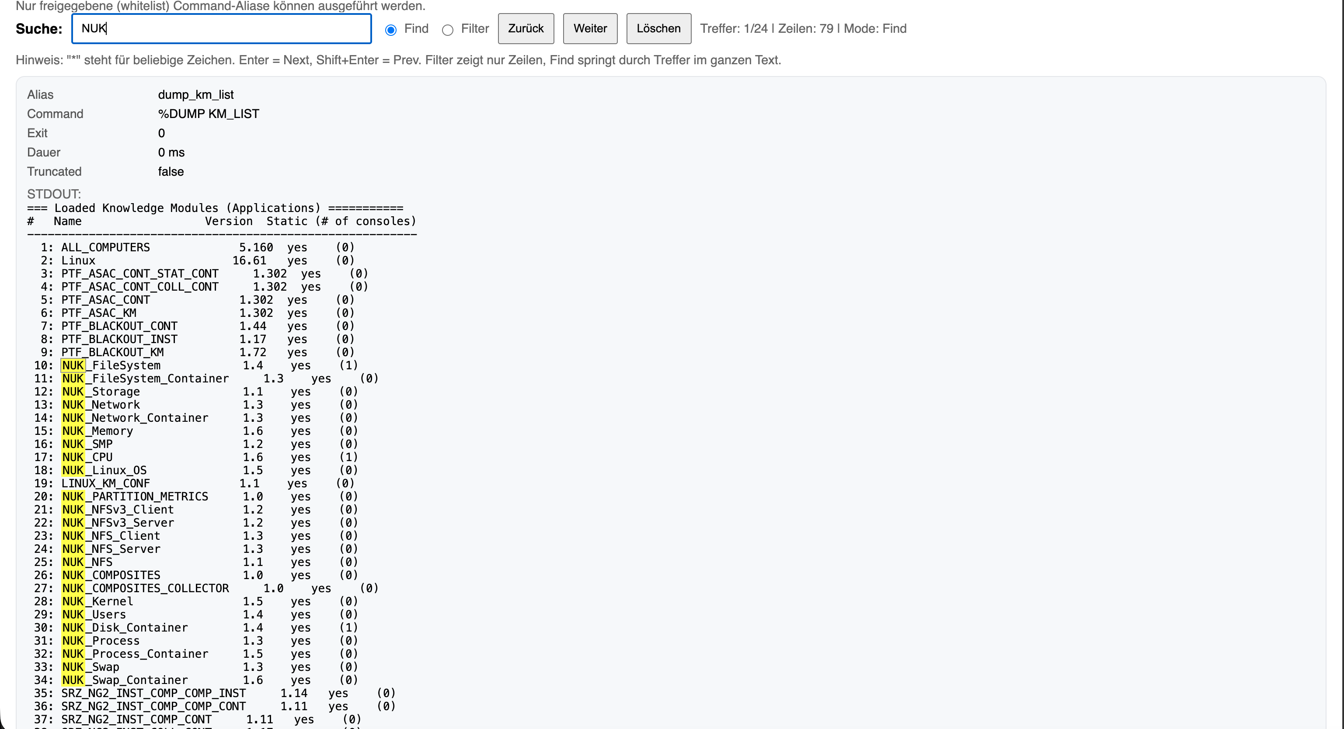The width and height of the screenshot is (1344, 729).
Task: Click the Zurück button
Action: pos(526,29)
